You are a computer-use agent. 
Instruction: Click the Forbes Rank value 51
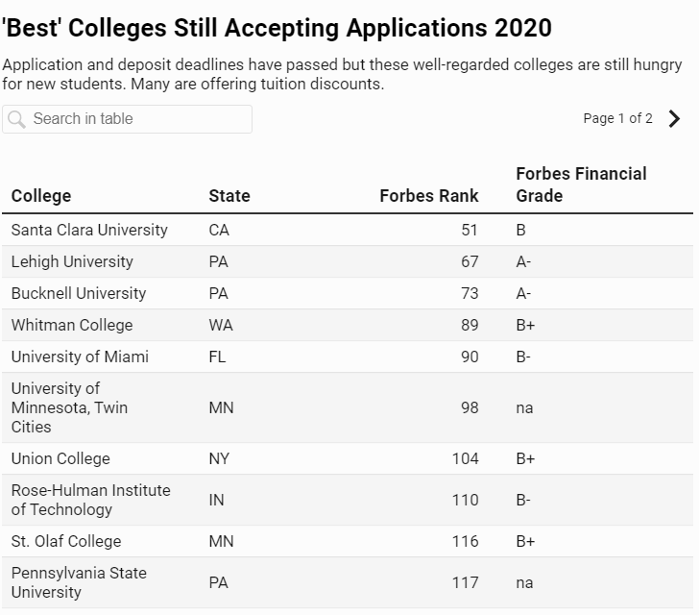[x=469, y=231]
